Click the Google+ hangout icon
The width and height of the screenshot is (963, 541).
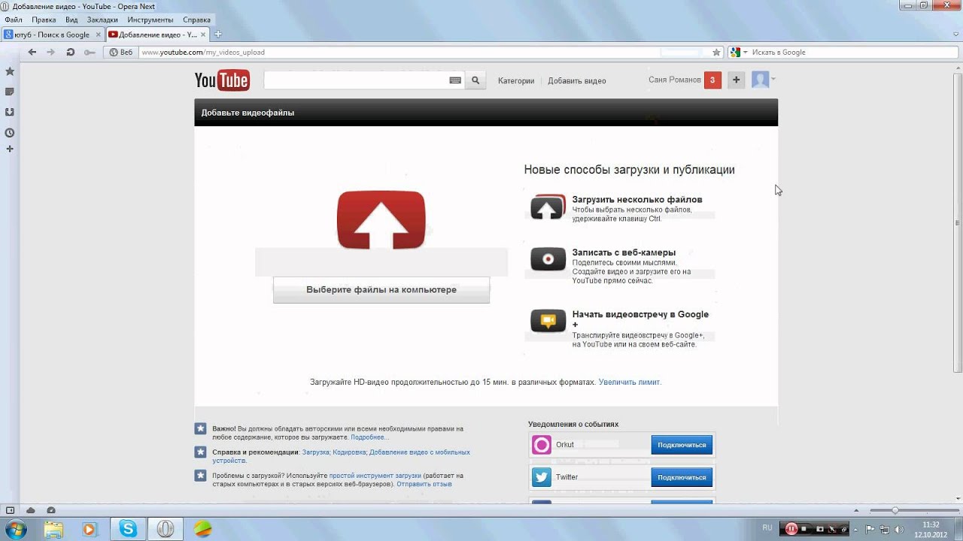coord(548,321)
